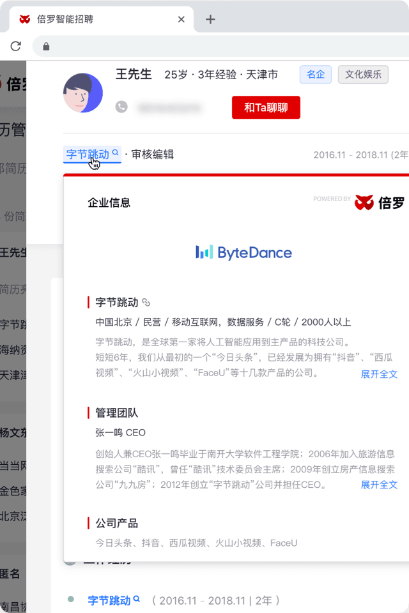Screen dimensions: 409x613
Task: Click 中国北京 / 民营 company info line
Action: [x=223, y=322]
